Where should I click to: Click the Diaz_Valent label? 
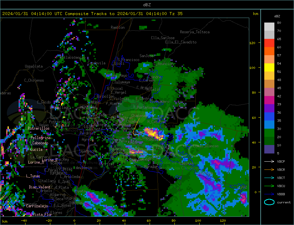tap(40, 187)
